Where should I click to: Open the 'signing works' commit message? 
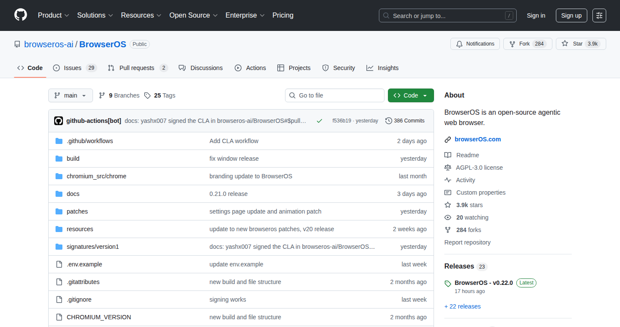coord(228,299)
